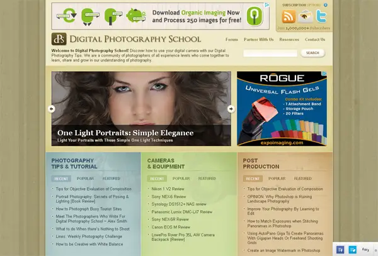
Task: Click the Twitter bird subscription icon
Action: [322, 16]
